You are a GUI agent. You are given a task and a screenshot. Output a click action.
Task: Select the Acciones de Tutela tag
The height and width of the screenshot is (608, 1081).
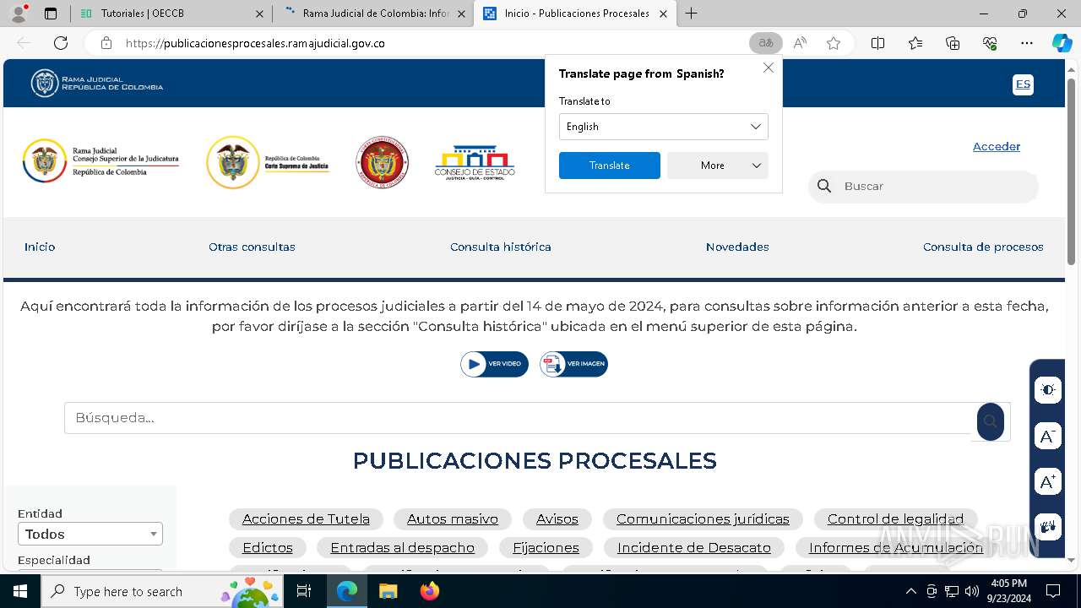point(306,518)
